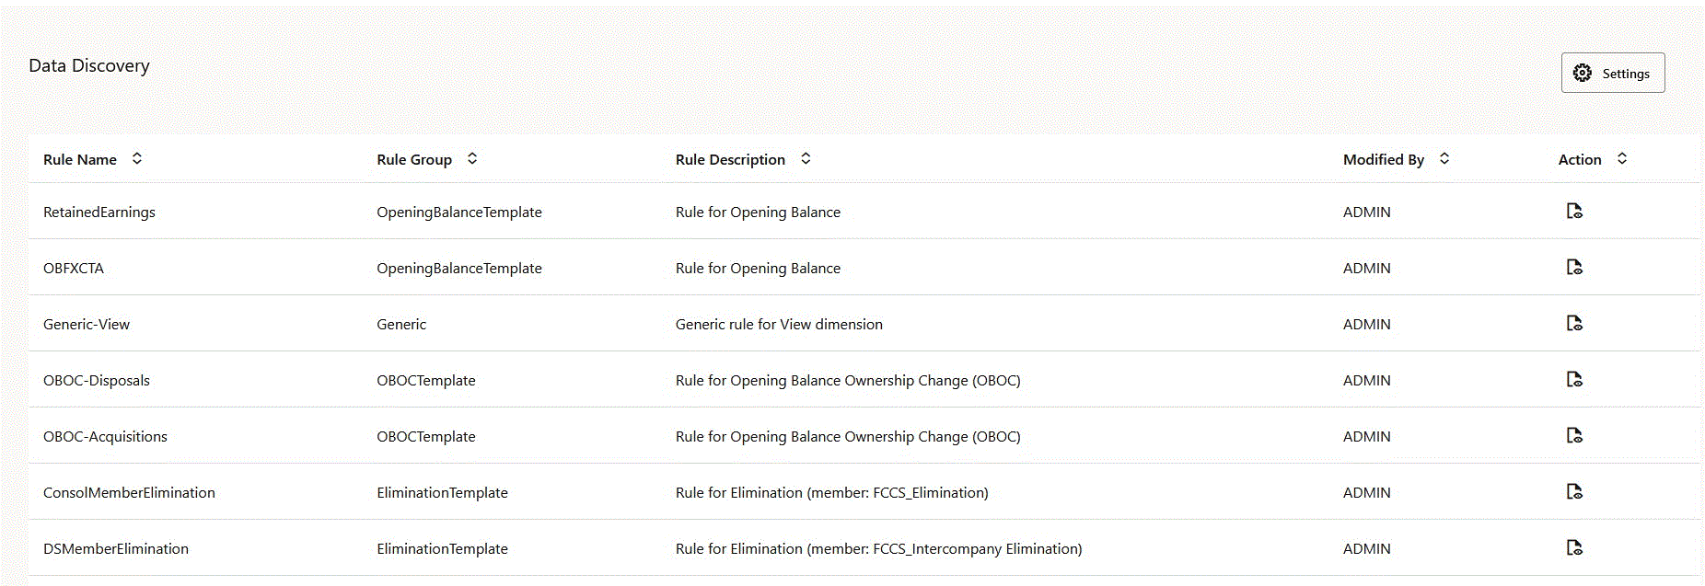Image resolution: width=1705 pixels, height=586 pixels.
Task: Open the view action for ConsolMemberElimination
Action: (x=1574, y=492)
